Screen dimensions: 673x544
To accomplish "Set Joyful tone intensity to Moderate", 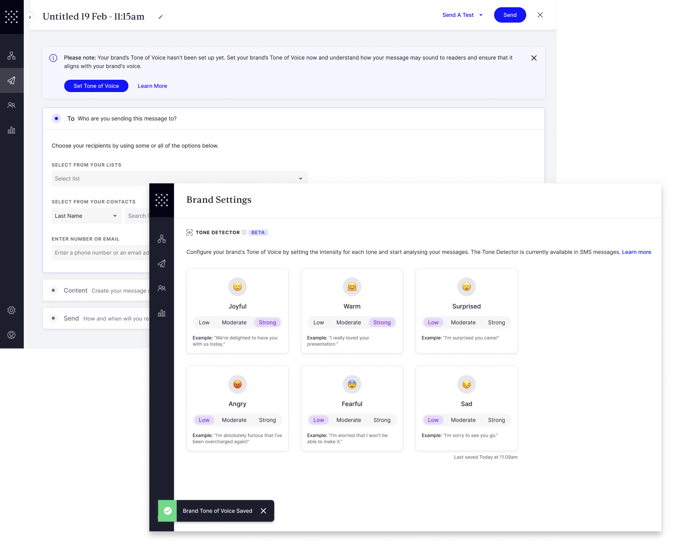I will tap(234, 322).
